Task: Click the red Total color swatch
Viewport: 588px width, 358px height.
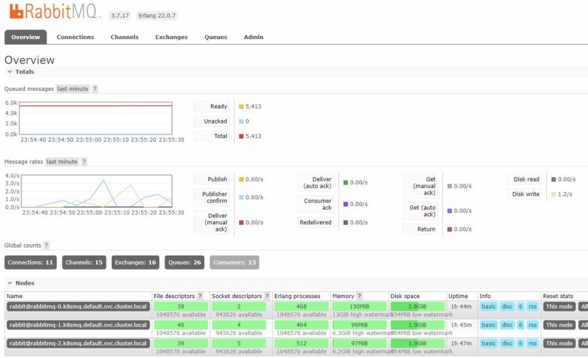Action: pyautogui.click(x=241, y=136)
